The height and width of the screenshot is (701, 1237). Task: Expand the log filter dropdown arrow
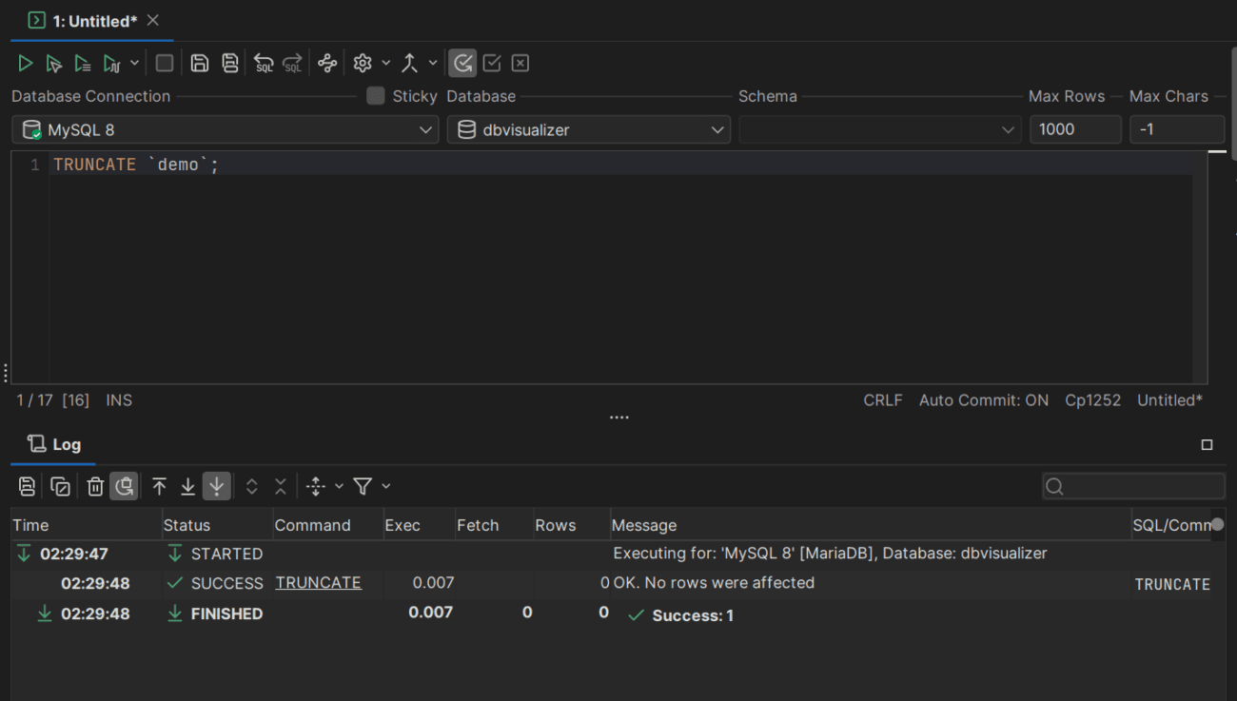coord(386,487)
